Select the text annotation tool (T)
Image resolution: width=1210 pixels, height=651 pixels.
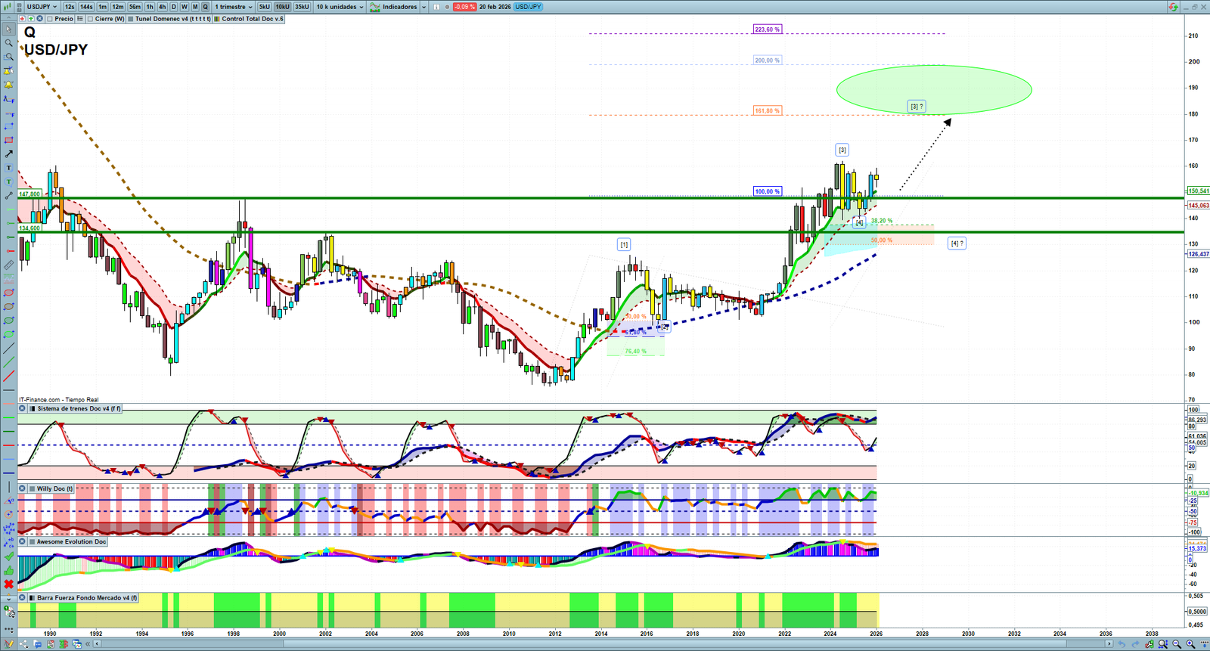tap(8, 168)
